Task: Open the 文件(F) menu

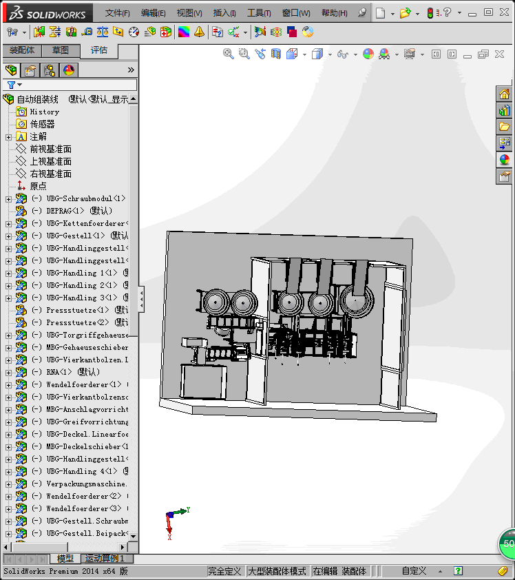Action: (117, 13)
